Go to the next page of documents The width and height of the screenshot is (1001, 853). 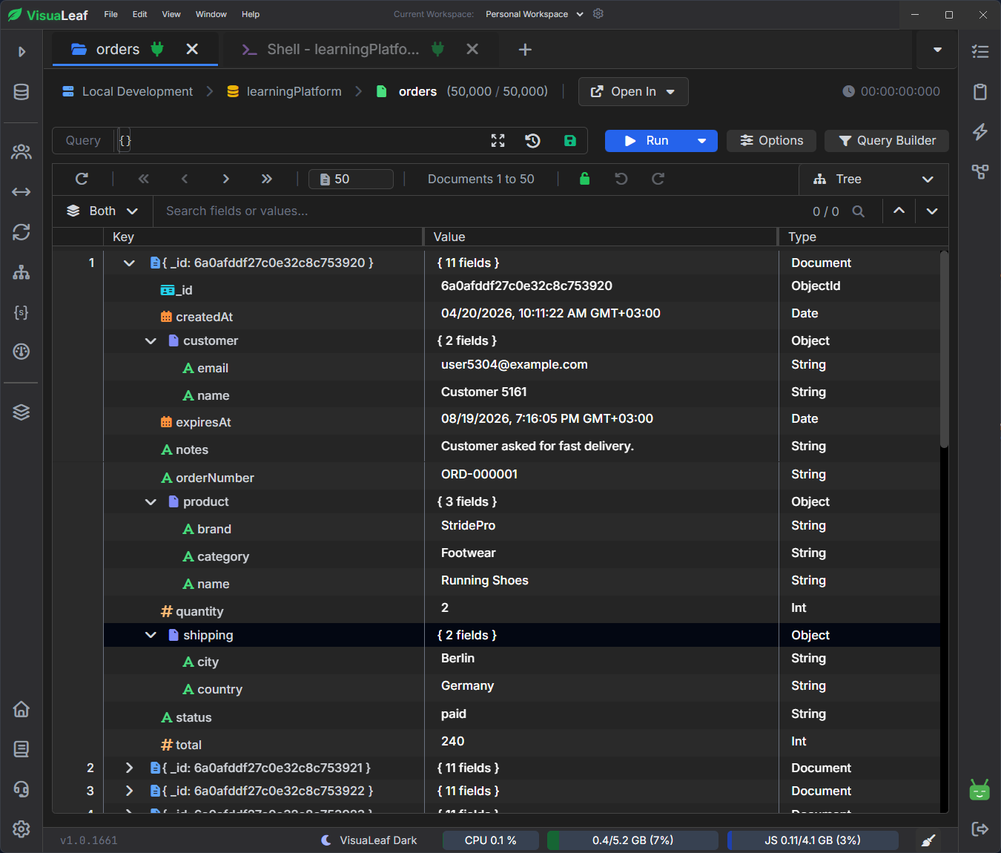[x=226, y=179]
